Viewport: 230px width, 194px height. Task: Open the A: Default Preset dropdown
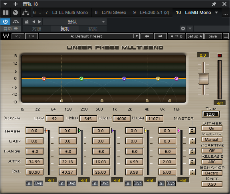(89, 36)
